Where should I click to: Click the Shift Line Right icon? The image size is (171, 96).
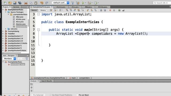(x=105, y=10)
